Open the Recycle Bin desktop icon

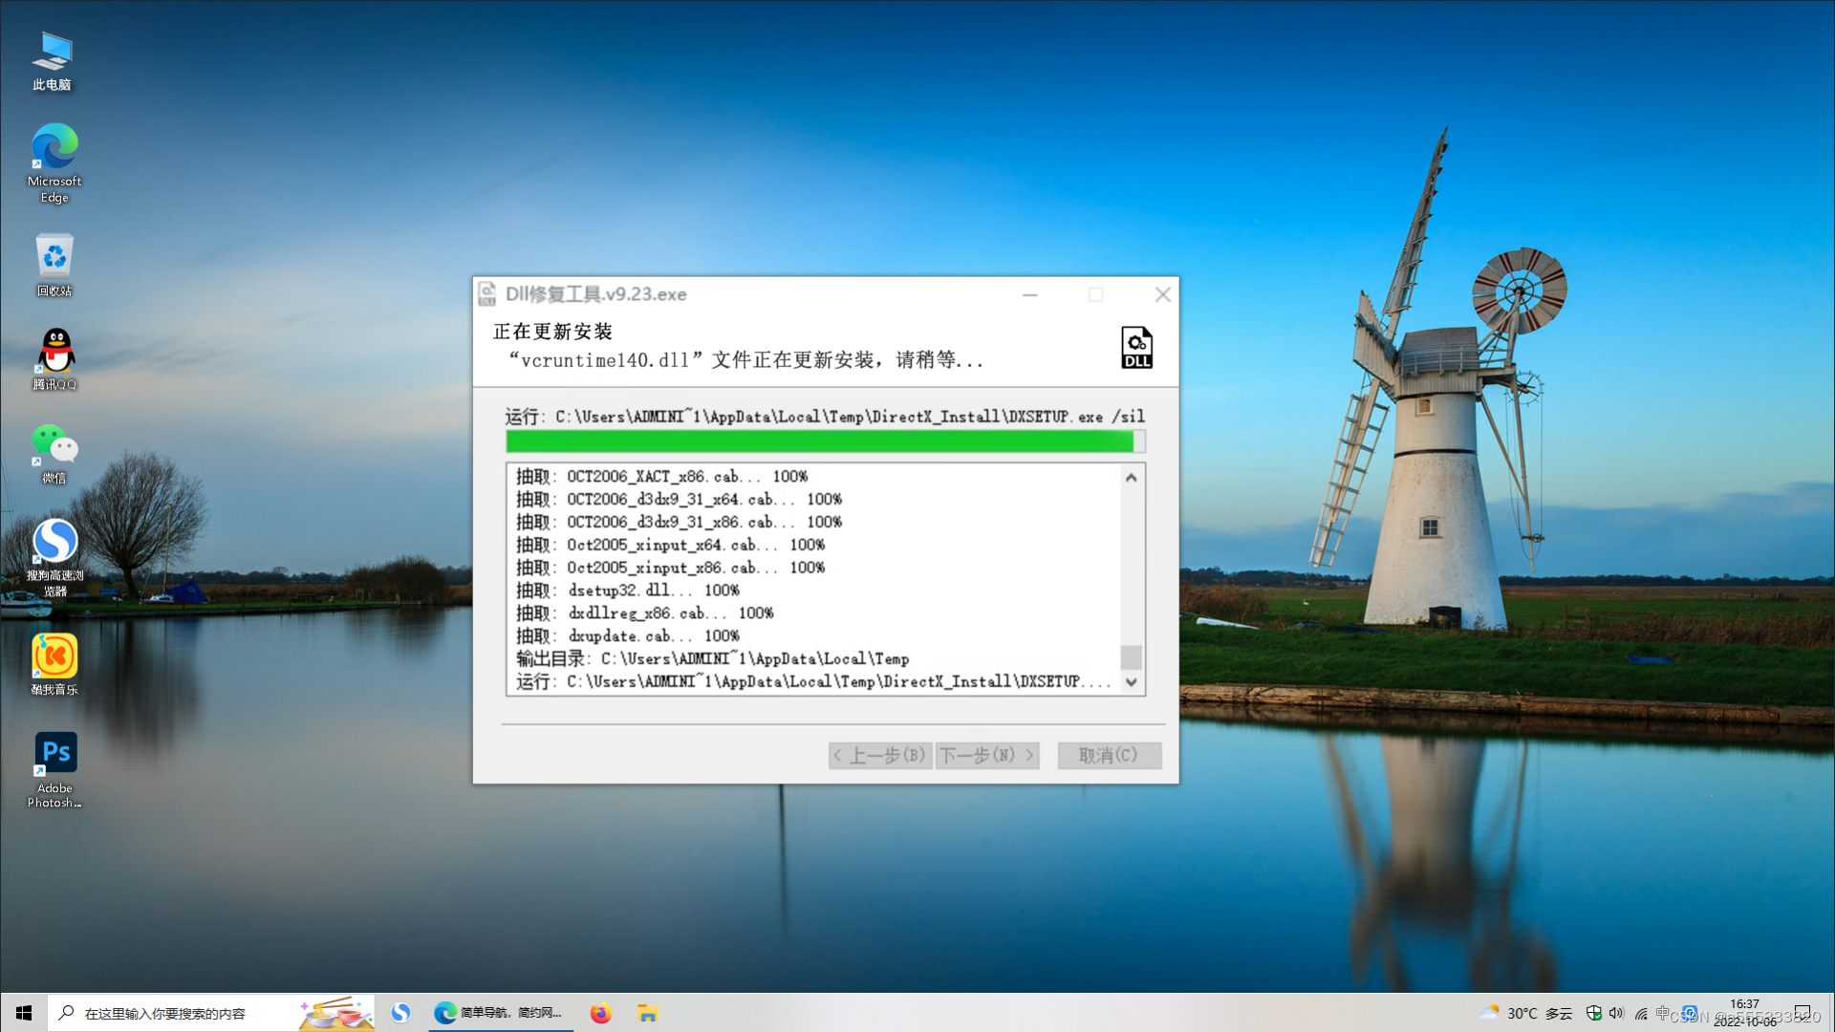[x=54, y=264]
